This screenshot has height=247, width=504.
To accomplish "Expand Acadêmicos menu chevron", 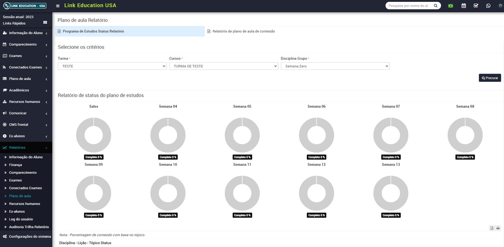I will [46, 91].
